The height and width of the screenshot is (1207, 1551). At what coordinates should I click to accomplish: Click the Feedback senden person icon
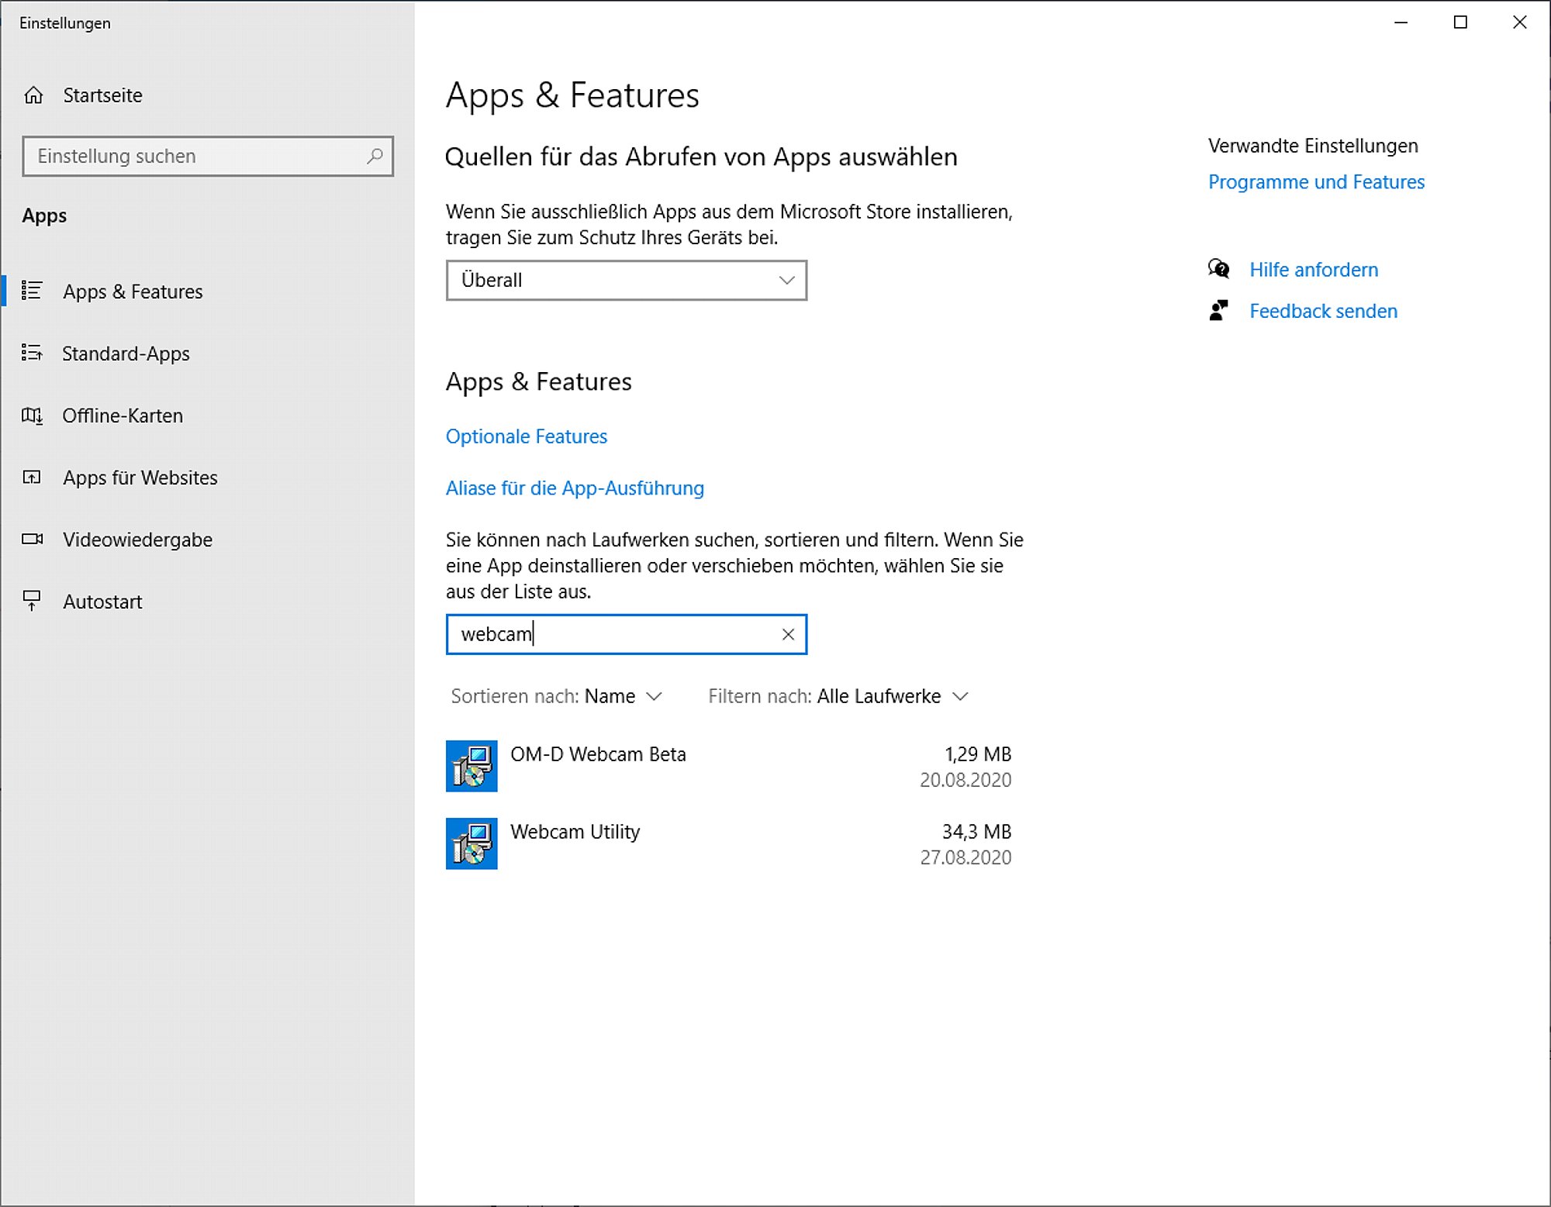(x=1219, y=311)
